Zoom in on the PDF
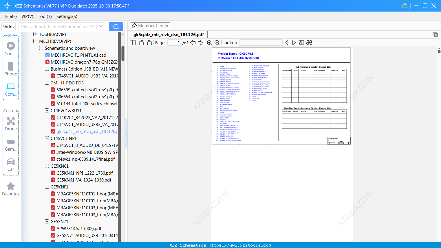The height and width of the screenshot is (248, 441). pyautogui.click(x=209, y=42)
